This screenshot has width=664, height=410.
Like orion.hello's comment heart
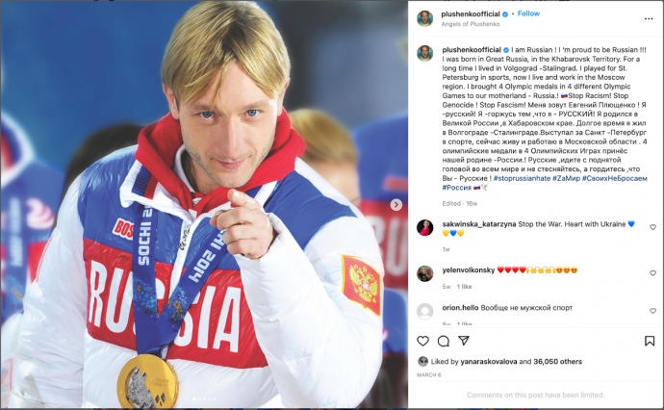point(652,311)
